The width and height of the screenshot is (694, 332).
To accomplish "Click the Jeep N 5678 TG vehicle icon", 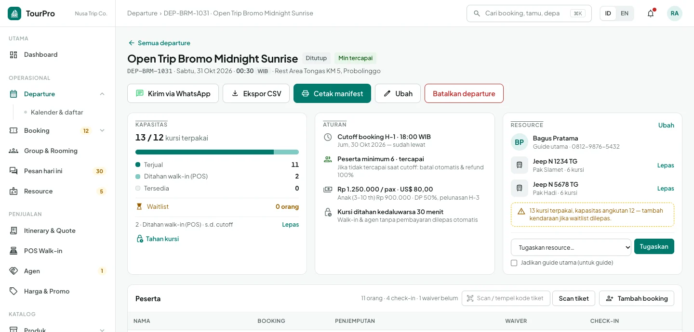I will (x=520, y=188).
